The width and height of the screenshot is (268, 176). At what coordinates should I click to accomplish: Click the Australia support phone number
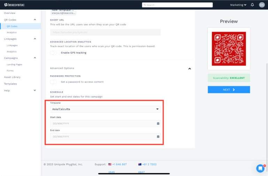click(149, 165)
